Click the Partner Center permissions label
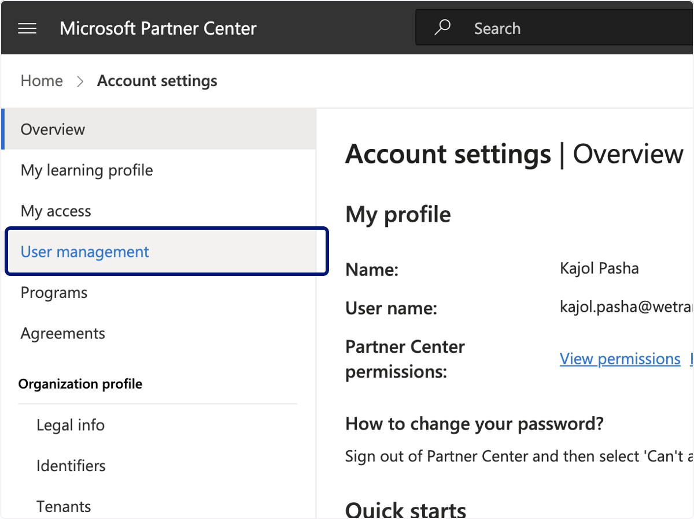This screenshot has height=519, width=694. point(405,359)
